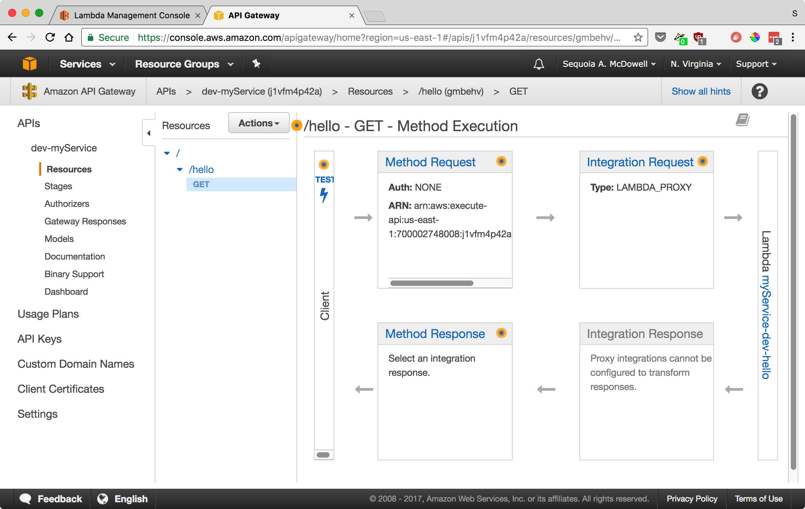Bookmark the page with the star icon
805x509 pixels.
coord(638,37)
